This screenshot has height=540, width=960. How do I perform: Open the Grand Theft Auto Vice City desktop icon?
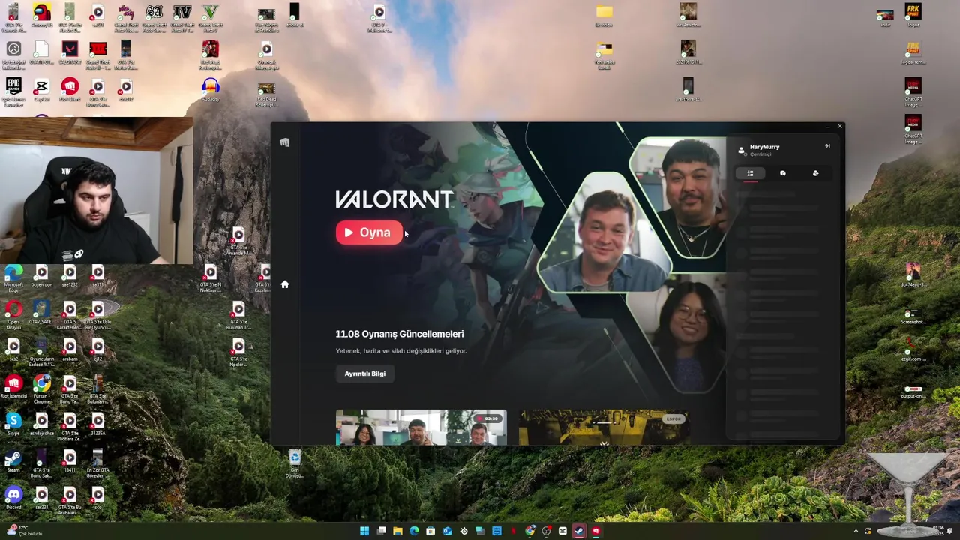[x=126, y=18]
